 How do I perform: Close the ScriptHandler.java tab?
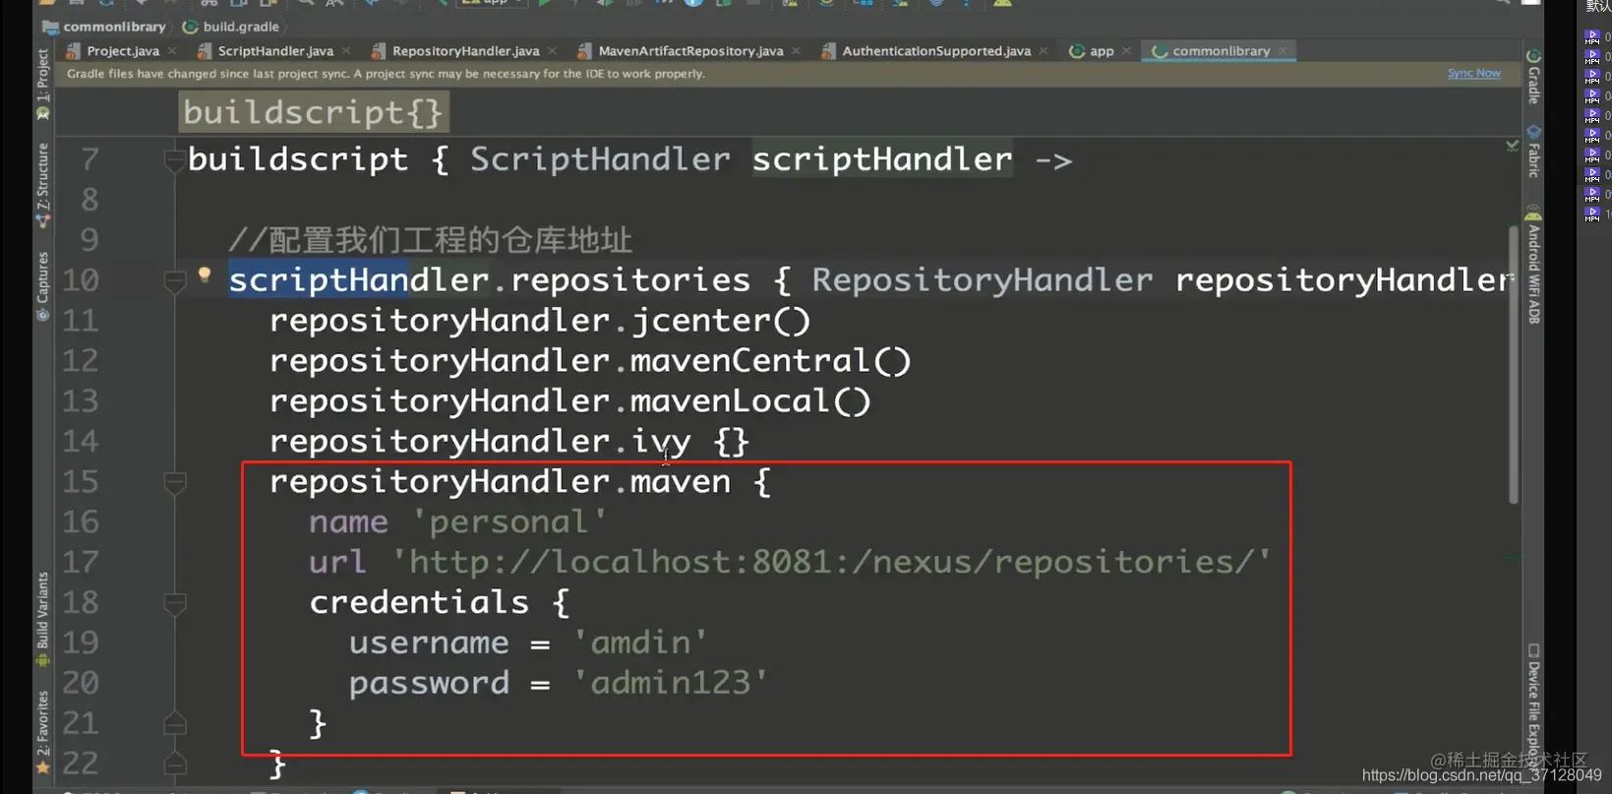click(x=346, y=51)
